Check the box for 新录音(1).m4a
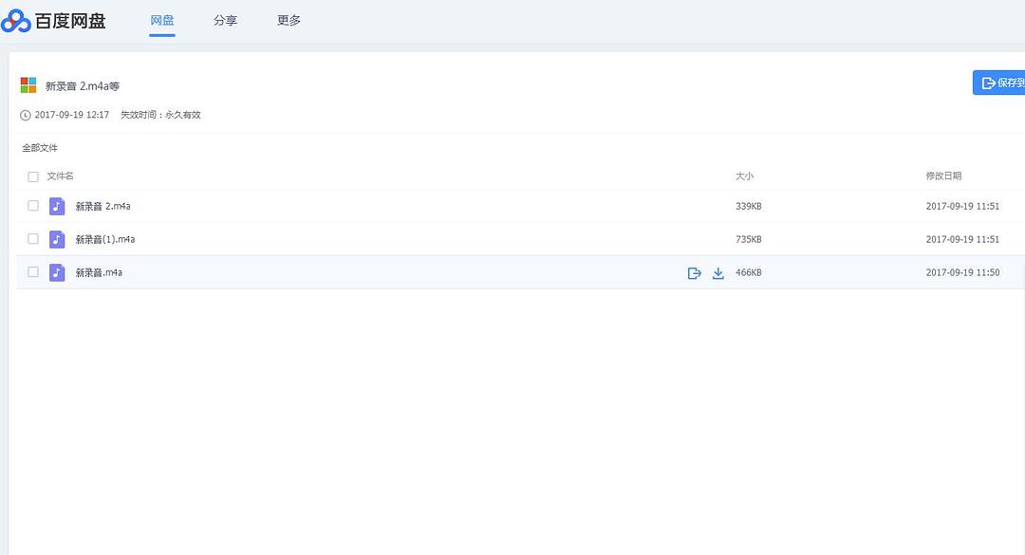Image resolution: width=1025 pixels, height=555 pixels. (33, 239)
